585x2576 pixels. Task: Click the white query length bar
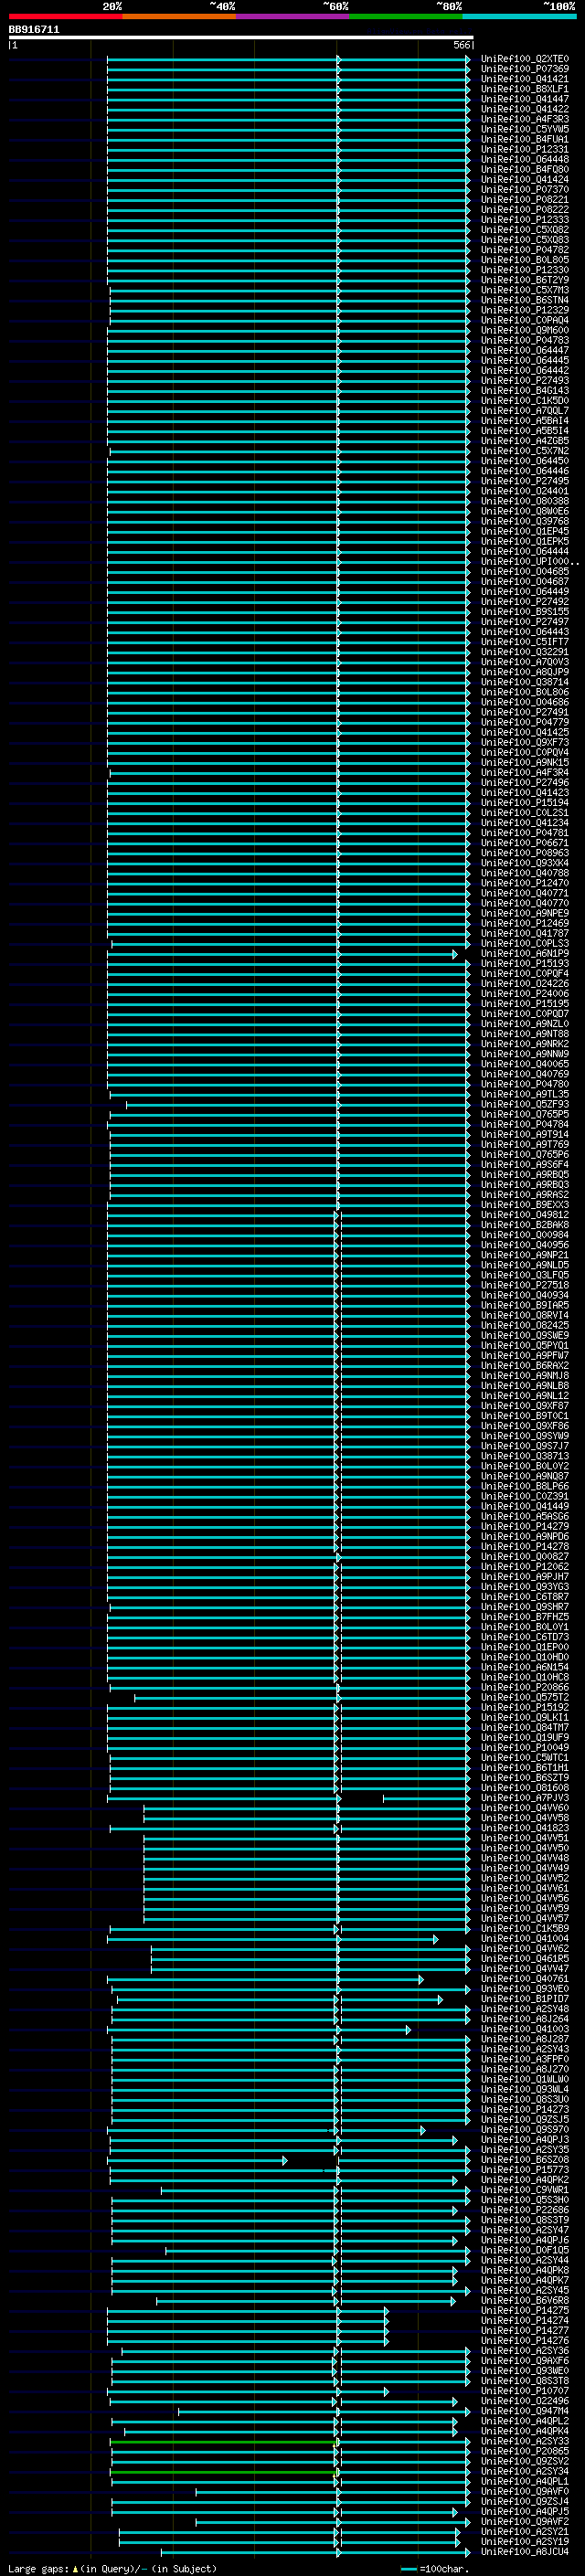(241, 38)
